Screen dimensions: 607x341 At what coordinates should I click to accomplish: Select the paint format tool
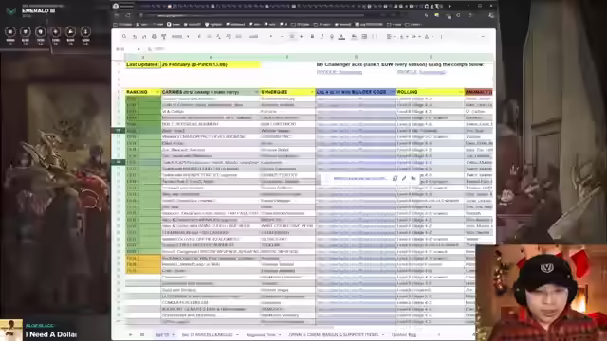tap(164, 37)
